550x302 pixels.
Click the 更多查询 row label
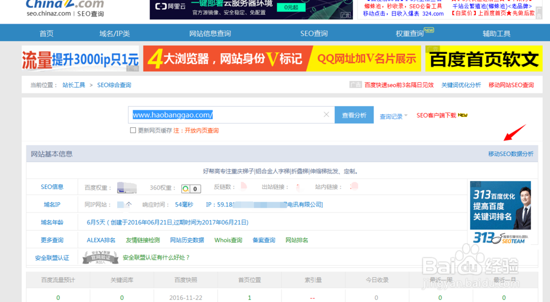click(x=52, y=240)
